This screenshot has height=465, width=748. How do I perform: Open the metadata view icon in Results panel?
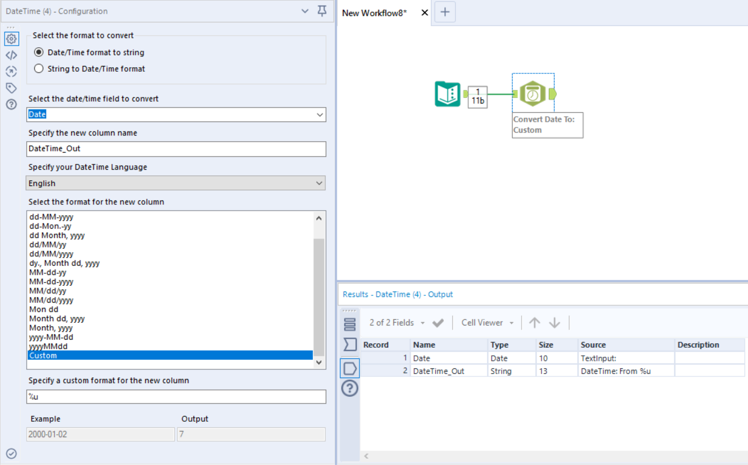tap(349, 368)
